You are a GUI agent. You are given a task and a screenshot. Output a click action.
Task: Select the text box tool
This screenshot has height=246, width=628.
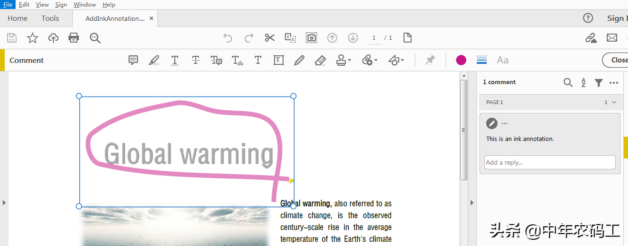(279, 60)
